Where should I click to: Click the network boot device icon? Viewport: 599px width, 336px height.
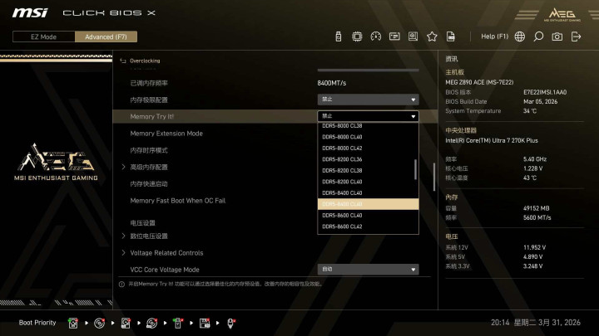[230, 323]
